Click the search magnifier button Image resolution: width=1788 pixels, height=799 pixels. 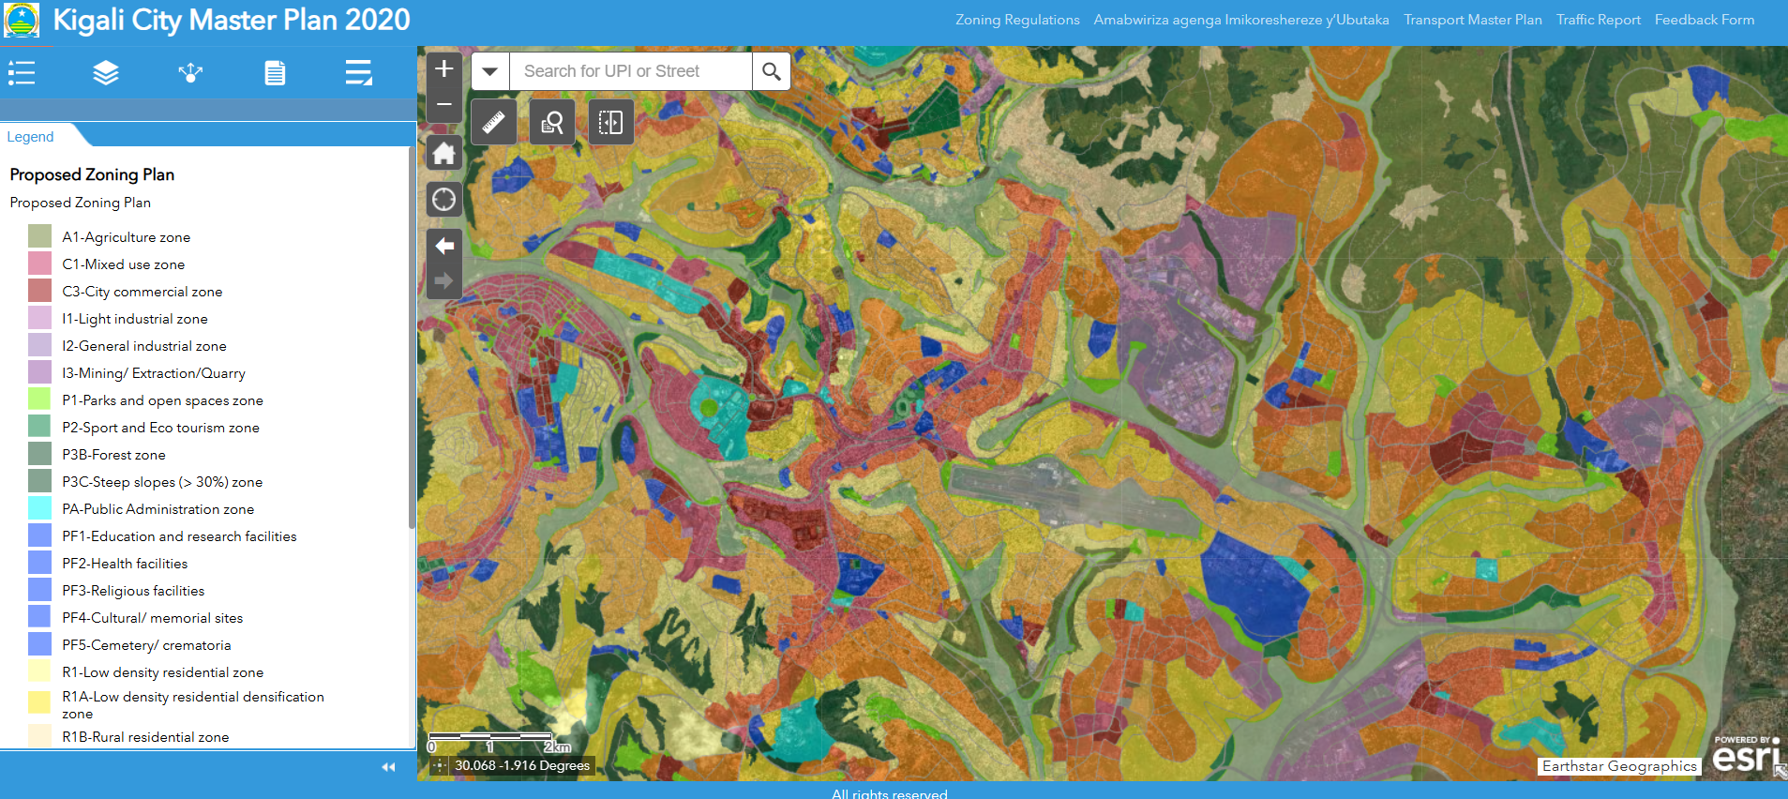coord(772,71)
